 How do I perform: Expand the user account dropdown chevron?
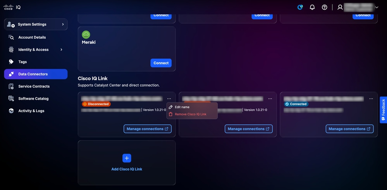pos(377,7)
